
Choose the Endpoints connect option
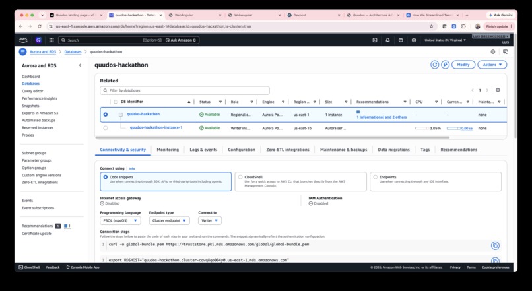[x=436, y=181]
